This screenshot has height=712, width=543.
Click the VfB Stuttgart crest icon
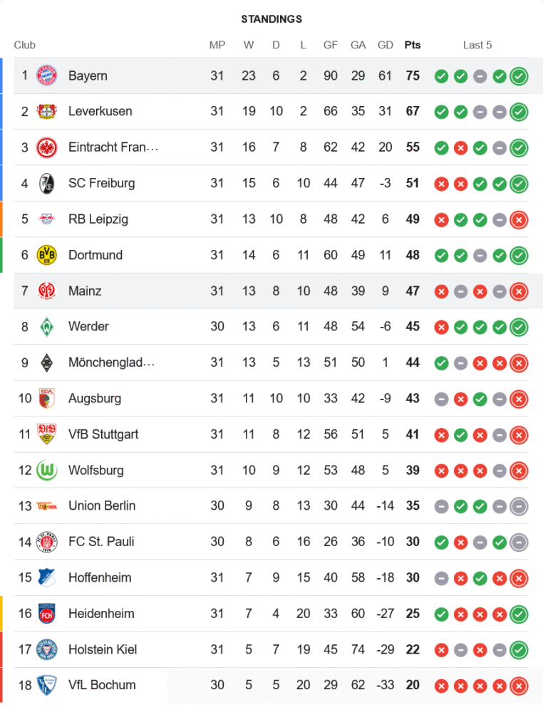(x=46, y=434)
